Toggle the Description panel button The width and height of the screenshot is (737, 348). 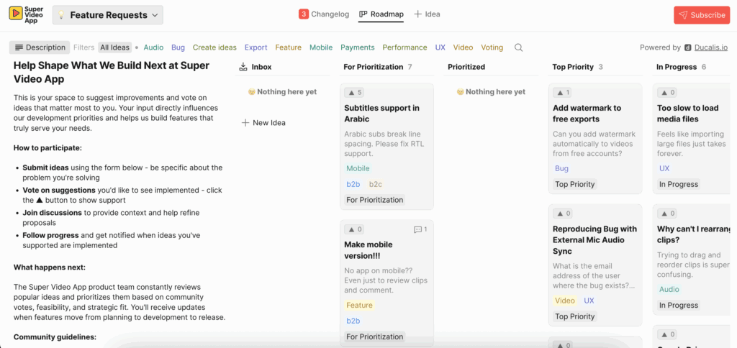(40, 47)
